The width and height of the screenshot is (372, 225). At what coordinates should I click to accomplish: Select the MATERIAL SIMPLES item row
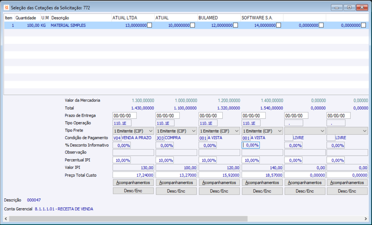[x=68, y=26]
